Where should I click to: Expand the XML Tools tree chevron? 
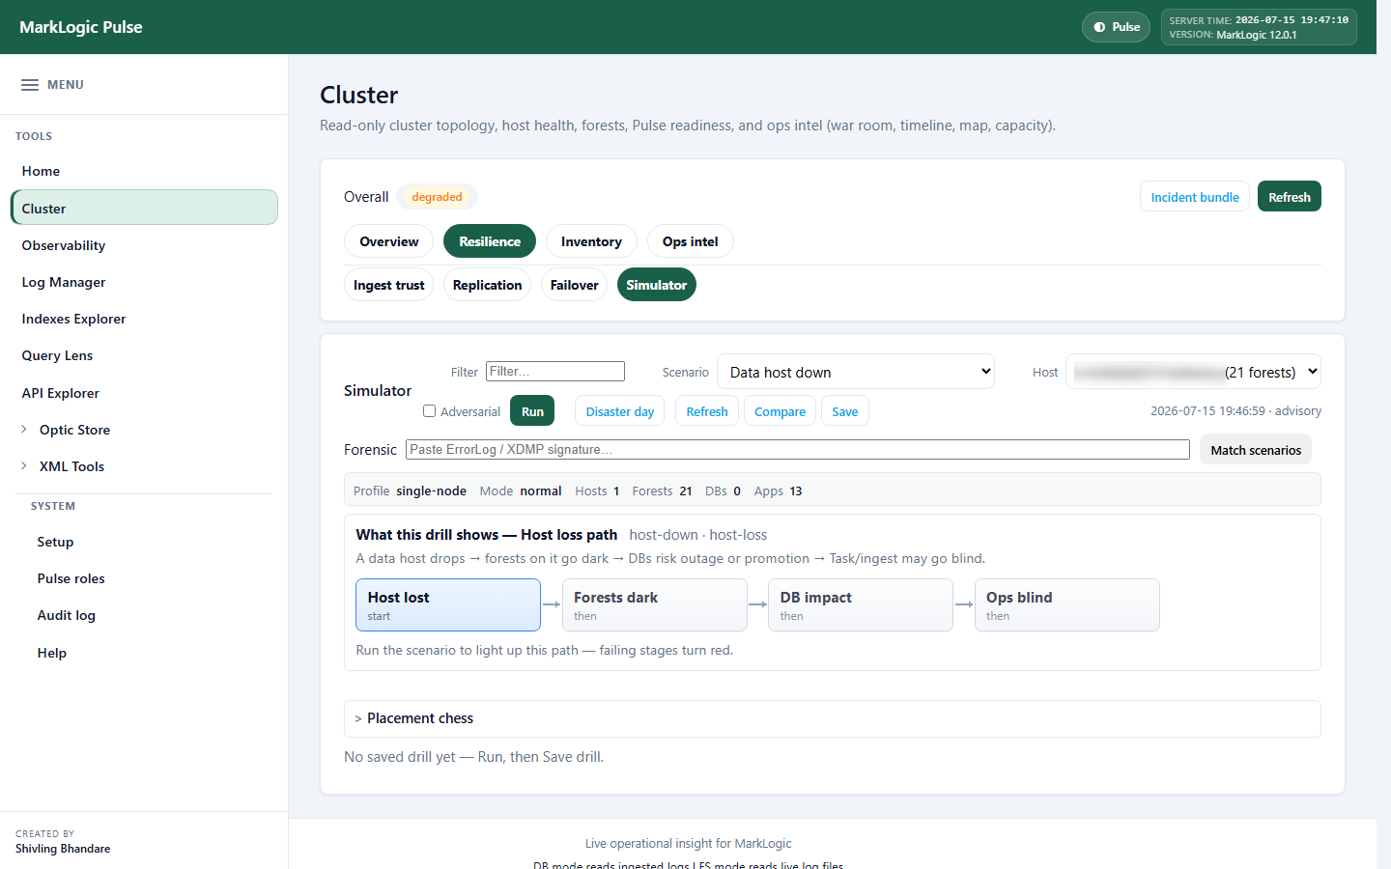(x=24, y=466)
